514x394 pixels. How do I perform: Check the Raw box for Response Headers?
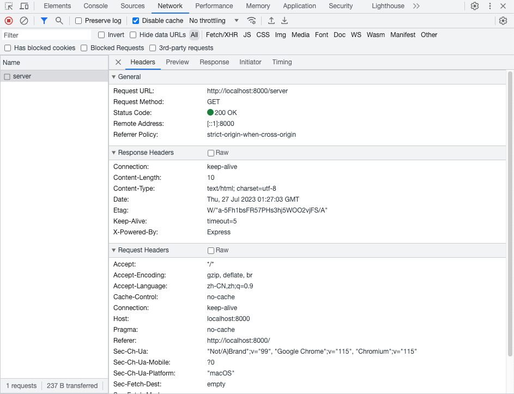tap(211, 153)
